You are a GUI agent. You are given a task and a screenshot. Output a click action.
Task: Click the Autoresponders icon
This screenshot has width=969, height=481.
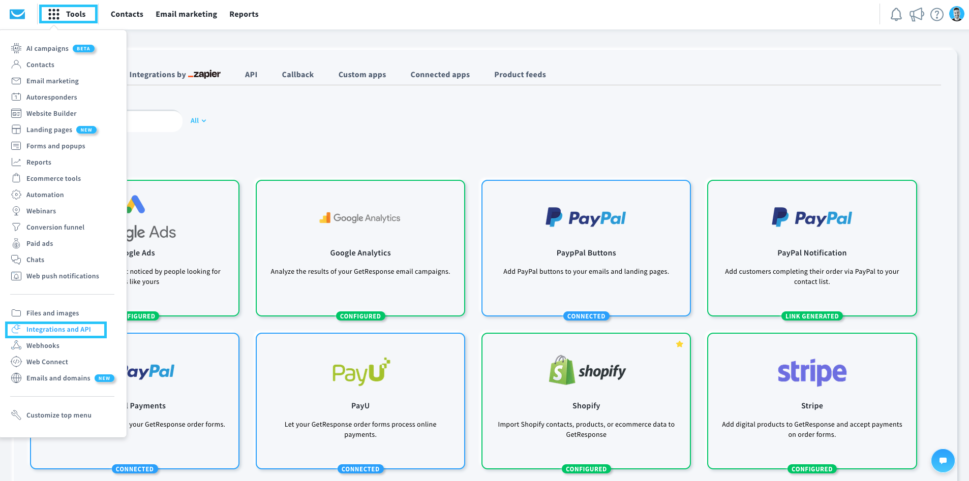[16, 97]
